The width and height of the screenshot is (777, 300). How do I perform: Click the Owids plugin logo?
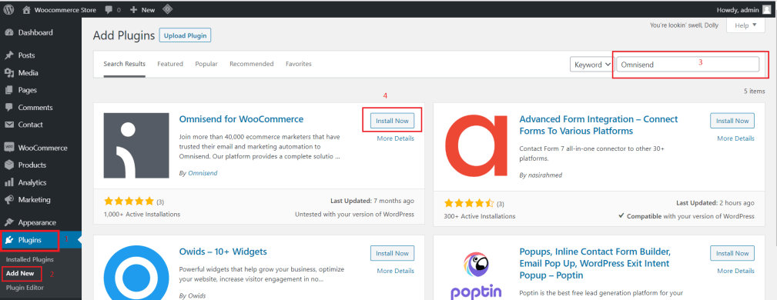tap(136, 272)
